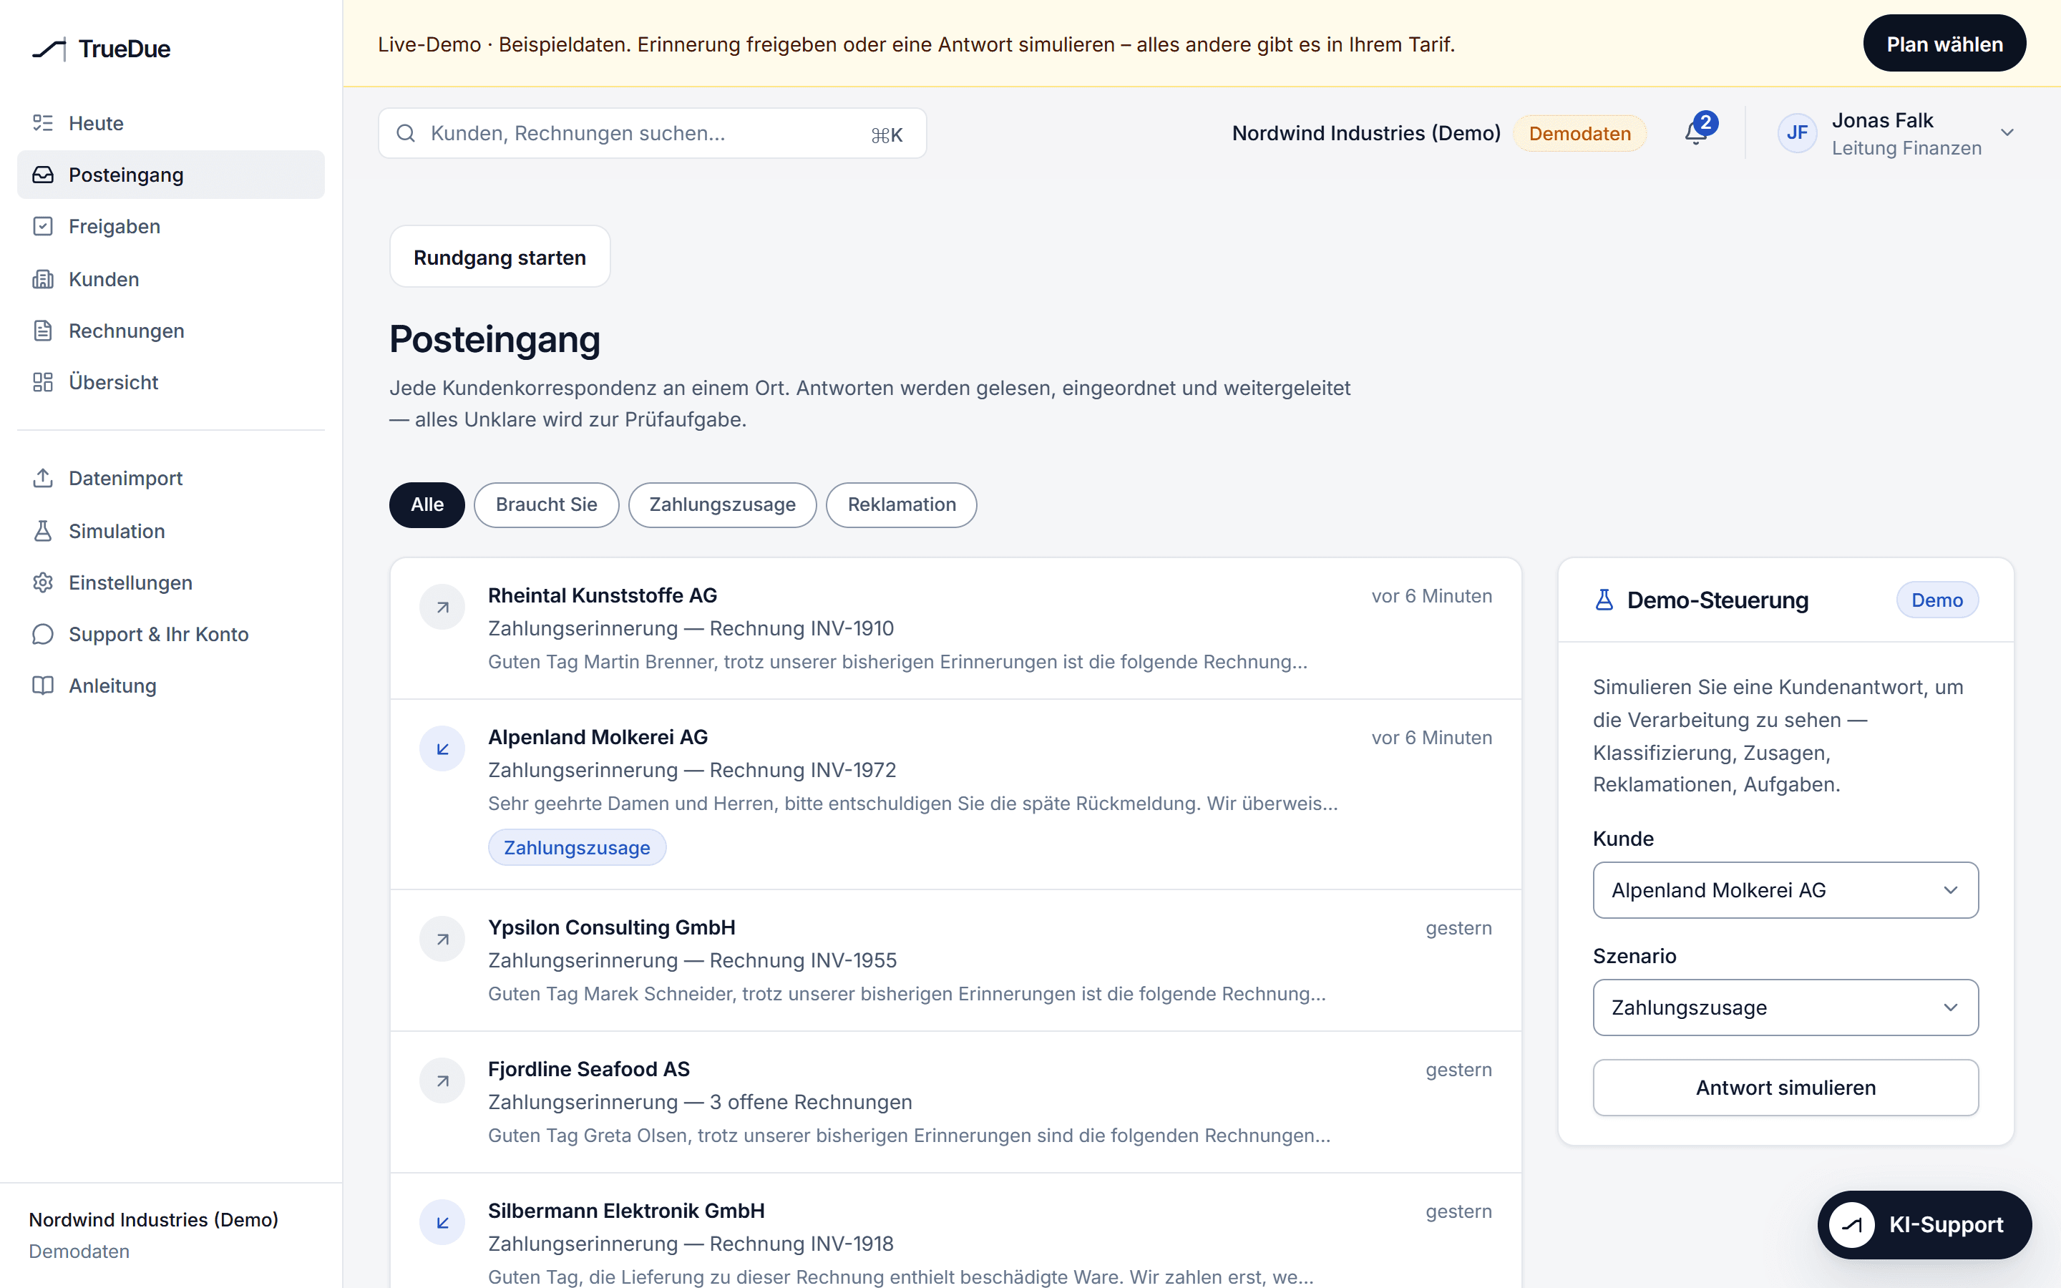Click outgoing arrow icon for Ypsilon Consulting GmbH
This screenshot has width=2061, height=1288.
click(442, 939)
